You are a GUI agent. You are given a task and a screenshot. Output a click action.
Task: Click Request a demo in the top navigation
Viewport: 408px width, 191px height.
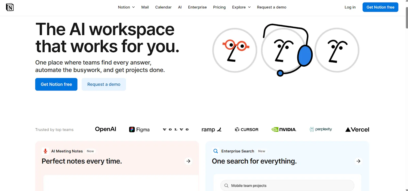coord(272,7)
